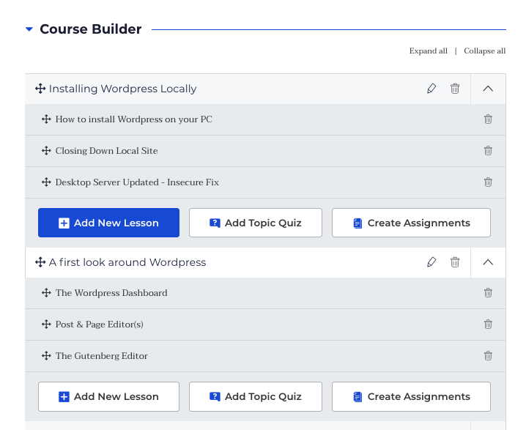Collapse the Installing Wordpress Locally topic
The image size is (526, 430).
coord(488,89)
